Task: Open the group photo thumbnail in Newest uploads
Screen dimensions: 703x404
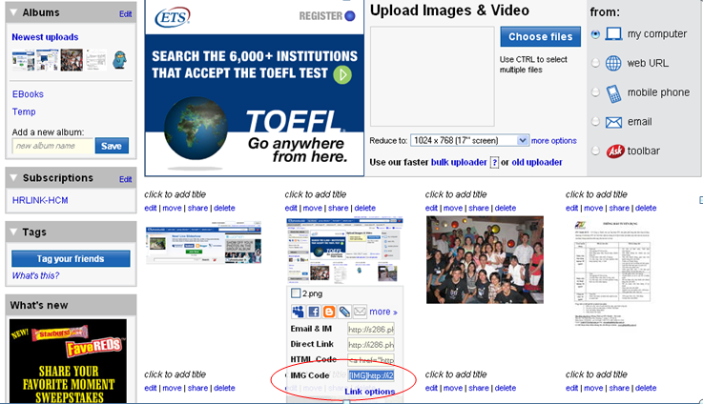Action: (72, 60)
